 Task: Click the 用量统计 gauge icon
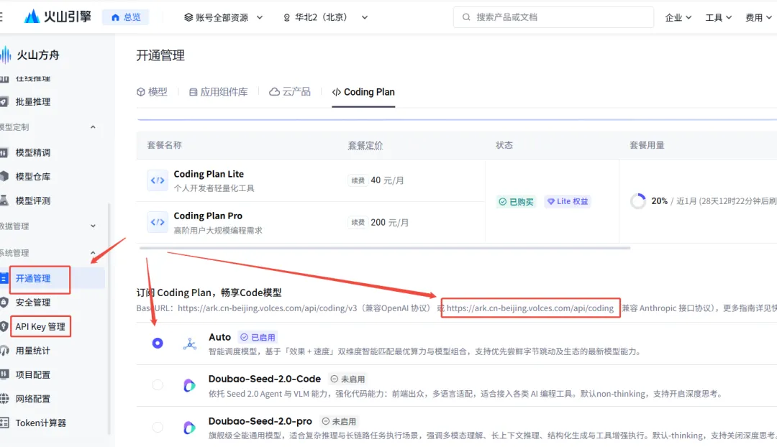point(4,351)
